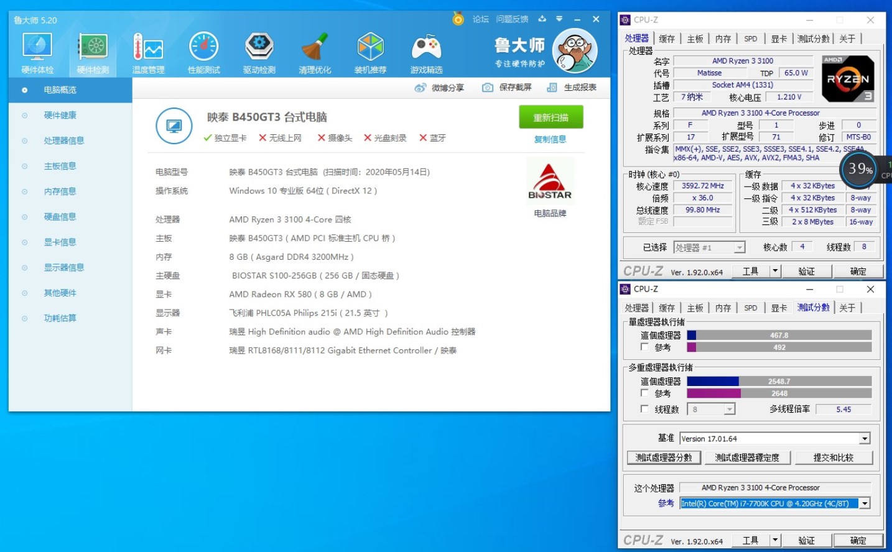Select 硬盘信息 in the sidebar

pyautogui.click(x=70, y=217)
